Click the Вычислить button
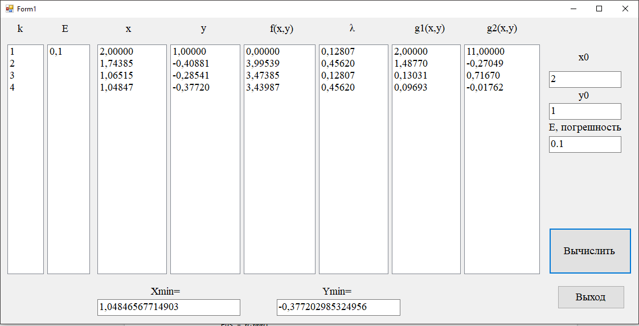 (589, 251)
